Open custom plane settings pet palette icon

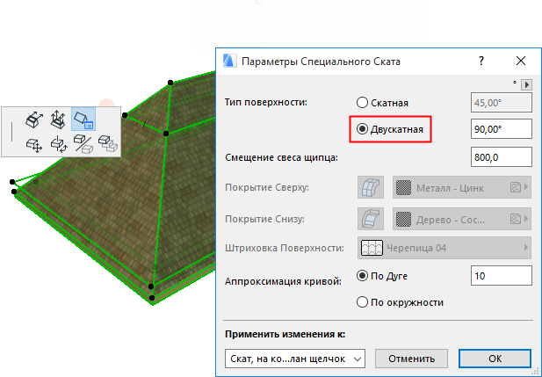coord(83,120)
